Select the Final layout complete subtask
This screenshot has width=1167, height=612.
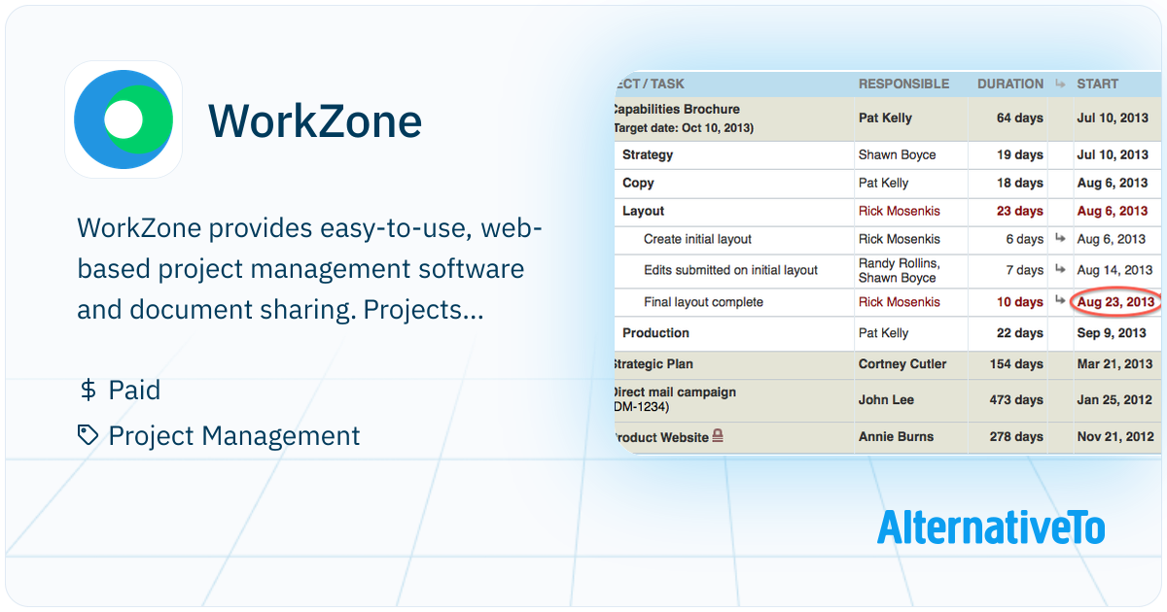point(703,302)
